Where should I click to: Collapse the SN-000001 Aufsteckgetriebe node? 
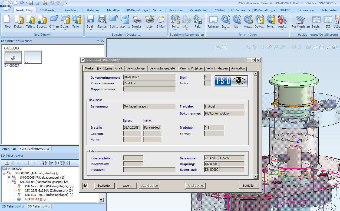[x=4, y=173]
